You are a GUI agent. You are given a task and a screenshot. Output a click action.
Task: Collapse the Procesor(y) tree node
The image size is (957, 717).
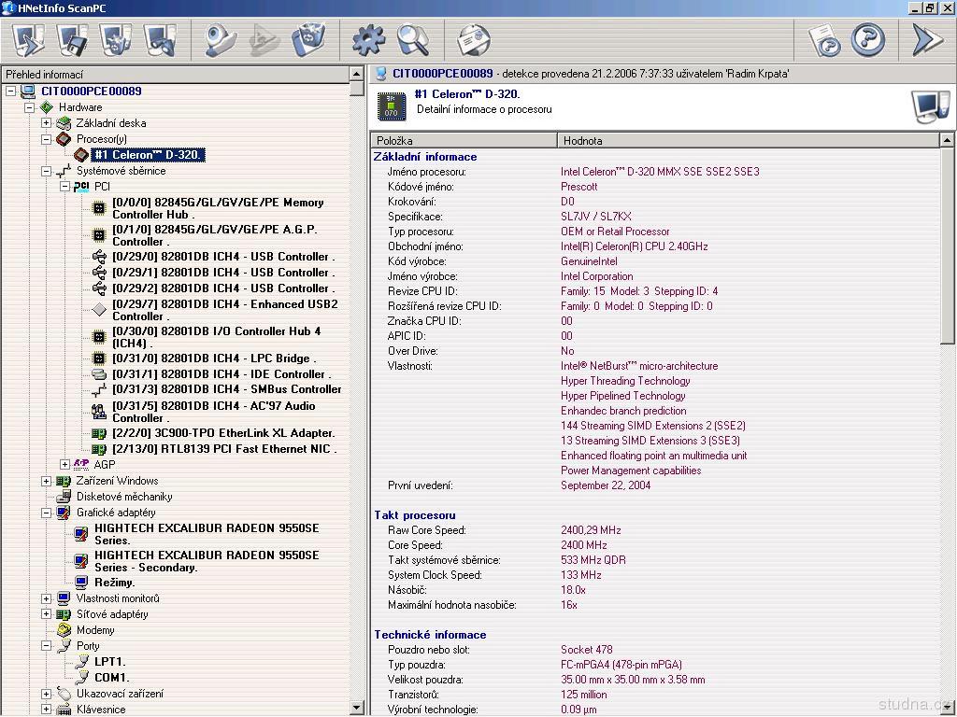click(x=47, y=139)
